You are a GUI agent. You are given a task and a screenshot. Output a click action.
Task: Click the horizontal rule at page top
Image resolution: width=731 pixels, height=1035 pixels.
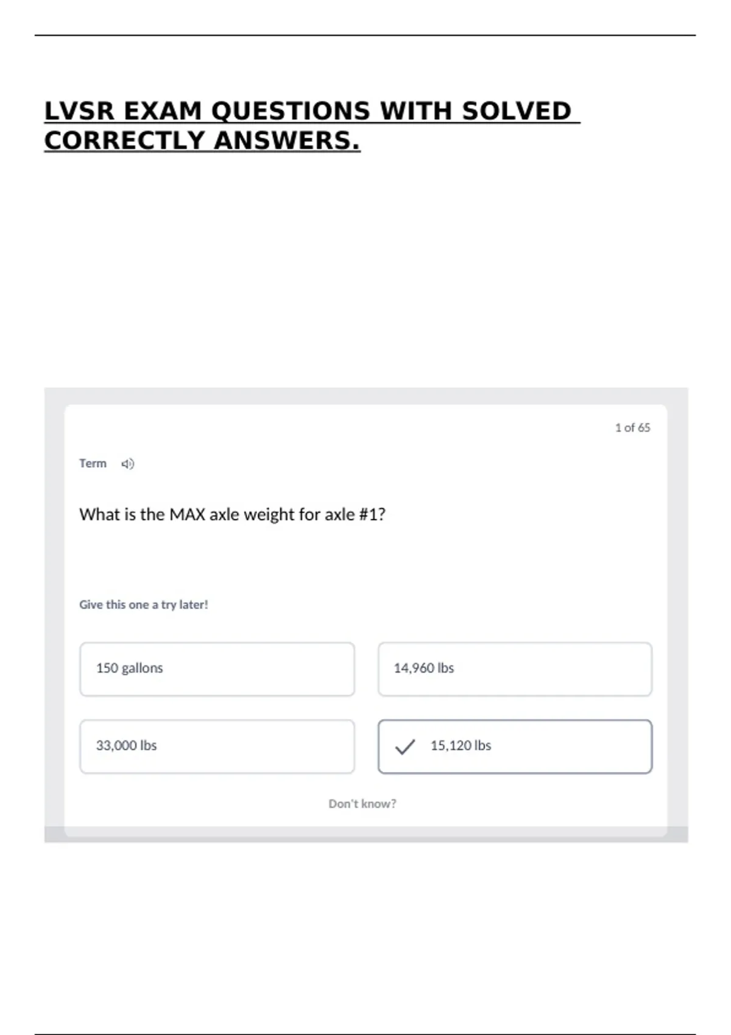pyautogui.click(x=365, y=35)
